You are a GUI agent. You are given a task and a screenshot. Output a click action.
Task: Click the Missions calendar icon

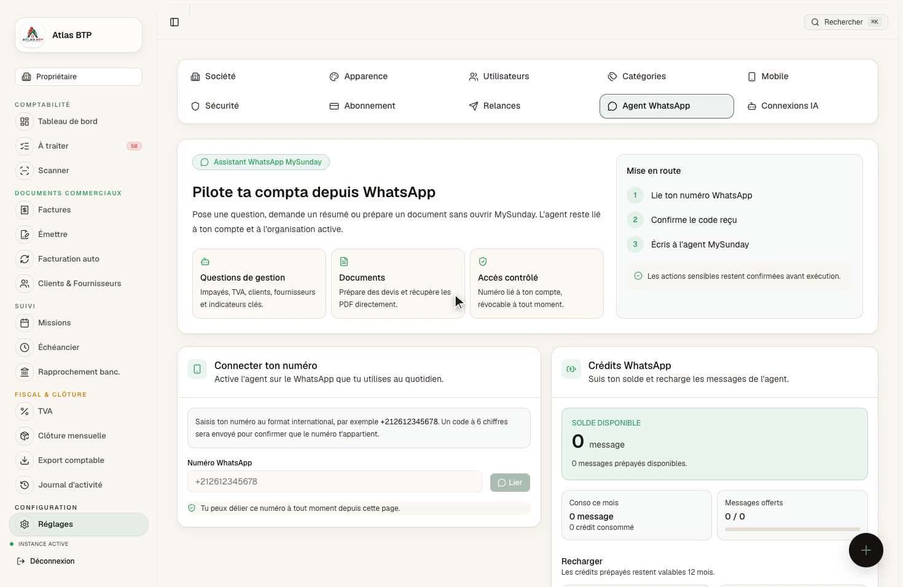pos(25,323)
